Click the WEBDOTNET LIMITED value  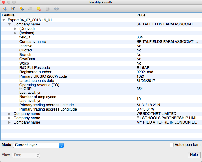coord(156,114)
